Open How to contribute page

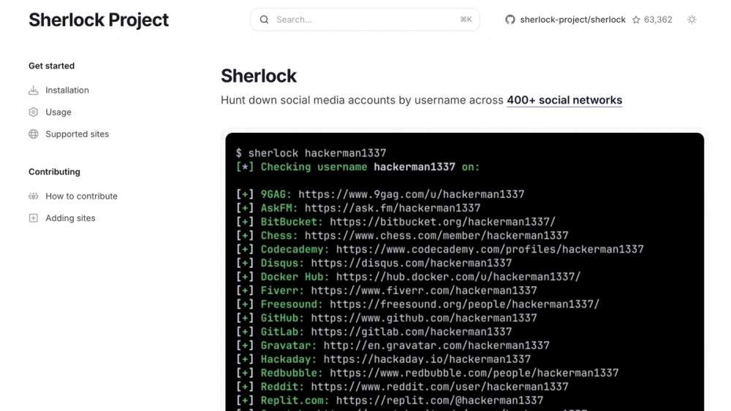tap(82, 196)
